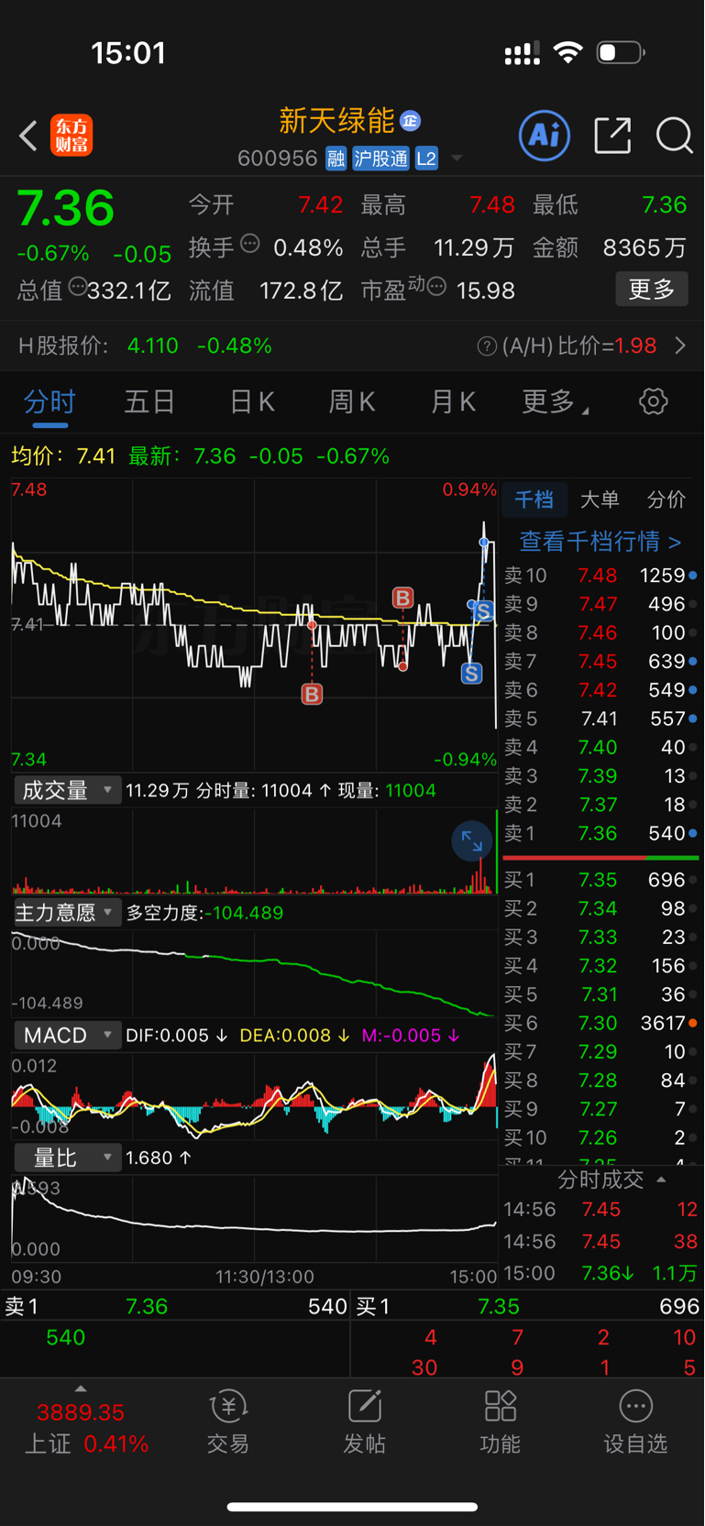Image resolution: width=705 pixels, height=1526 pixels.
Task: Open the 量比 indicator dropdown
Action: [68, 1158]
